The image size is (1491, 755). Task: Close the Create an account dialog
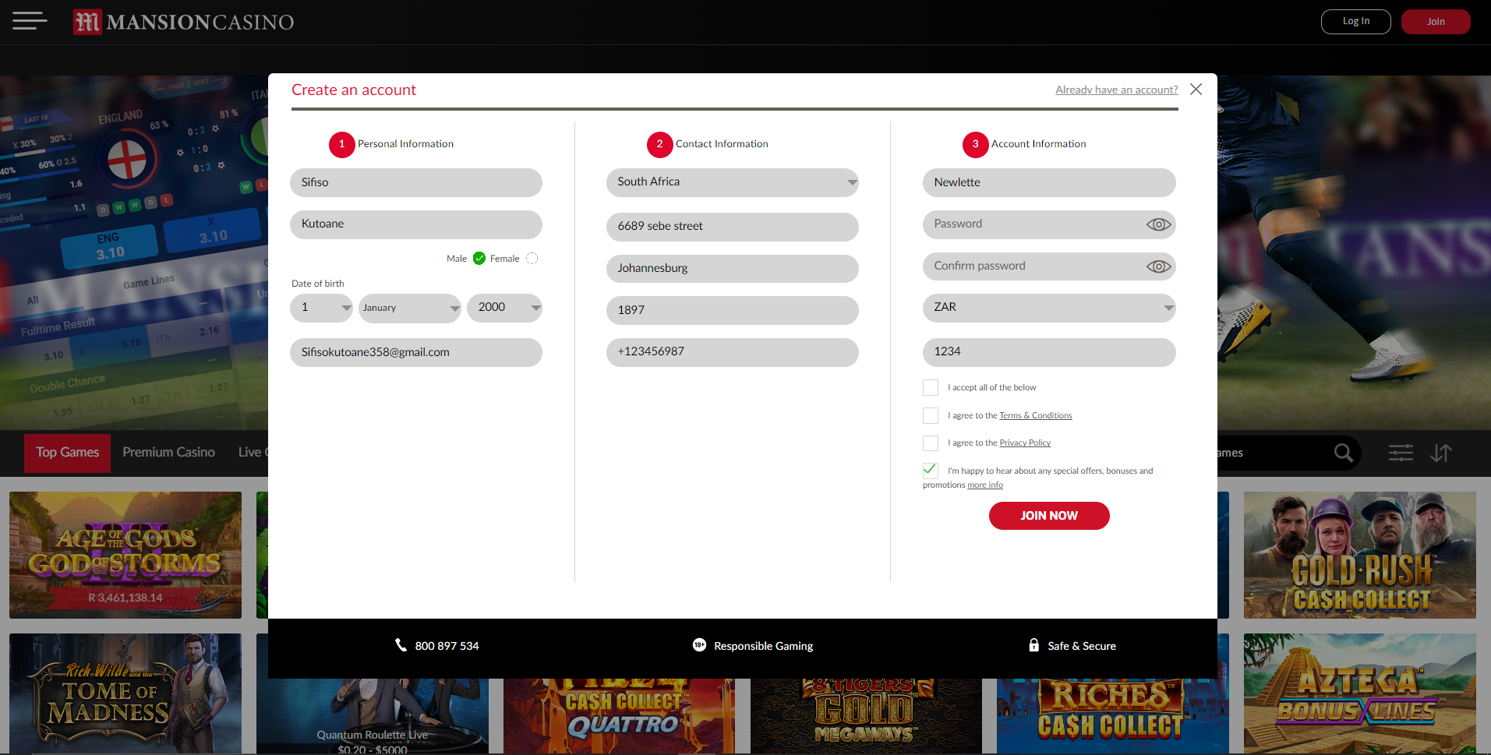pyautogui.click(x=1196, y=90)
